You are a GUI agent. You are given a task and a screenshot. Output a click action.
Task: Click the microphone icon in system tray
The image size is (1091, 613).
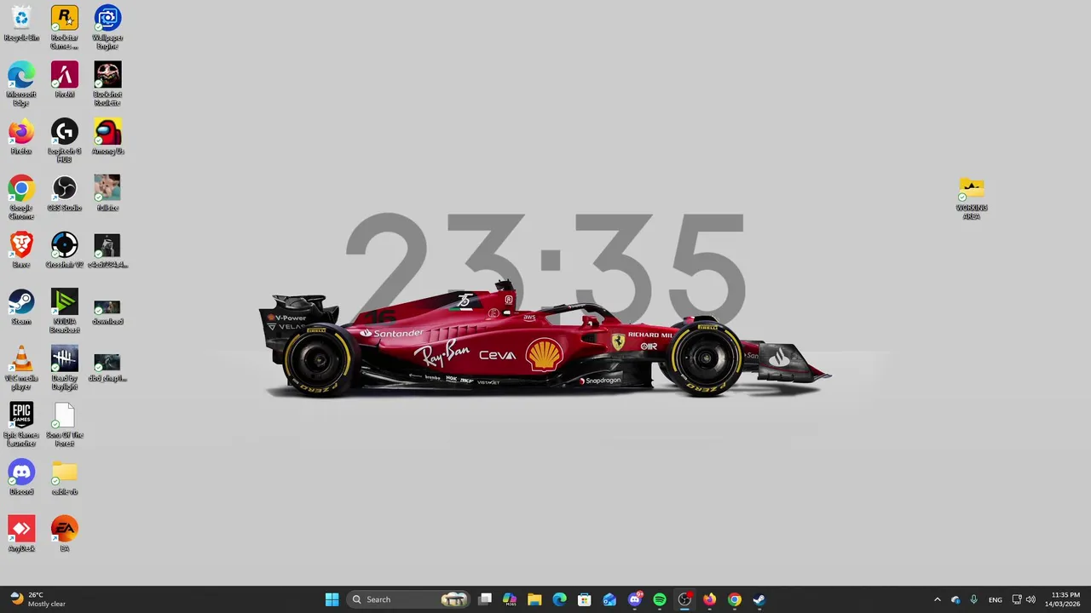973,599
